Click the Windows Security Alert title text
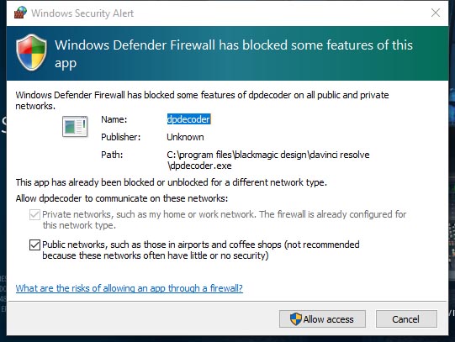This screenshot has height=342, width=455. point(82,13)
